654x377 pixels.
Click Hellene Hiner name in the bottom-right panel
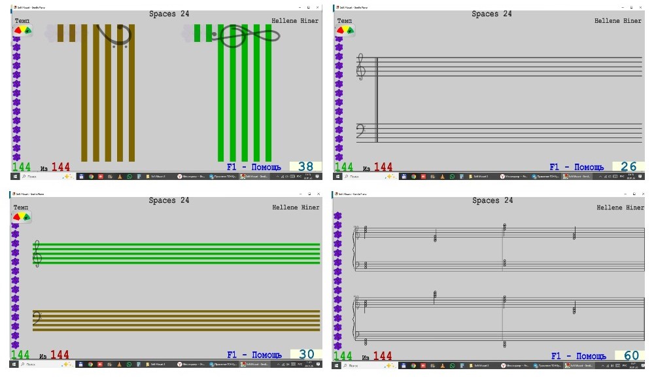tap(620, 207)
